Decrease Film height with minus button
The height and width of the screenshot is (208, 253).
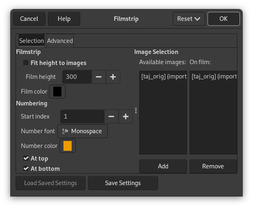point(99,77)
